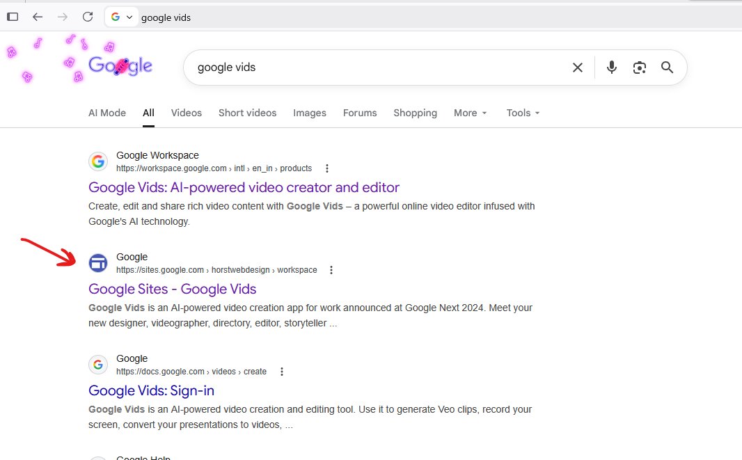Submit search with the magnifier icon
The width and height of the screenshot is (742, 460).
pyautogui.click(x=668, y=68)
